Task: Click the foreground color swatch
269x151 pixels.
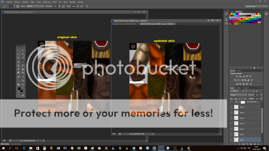Action: coord(19,89)
